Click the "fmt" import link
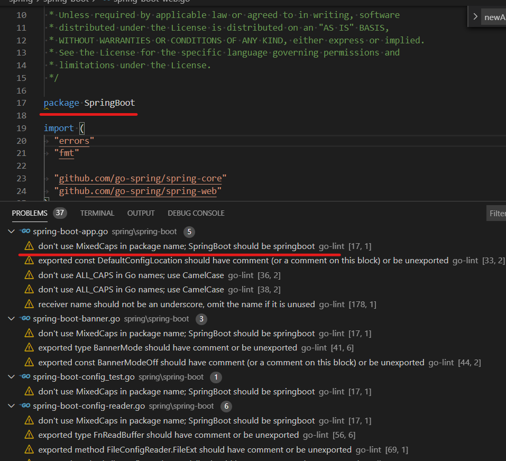 (x=67, y=153)
